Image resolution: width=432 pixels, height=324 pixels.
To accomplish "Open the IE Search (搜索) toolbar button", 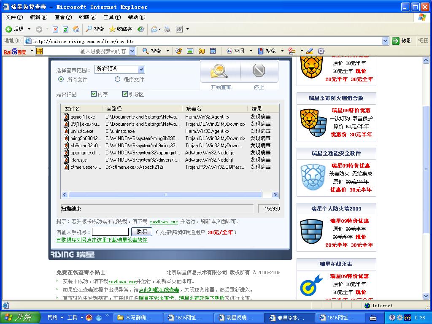I will click(95, 29).
